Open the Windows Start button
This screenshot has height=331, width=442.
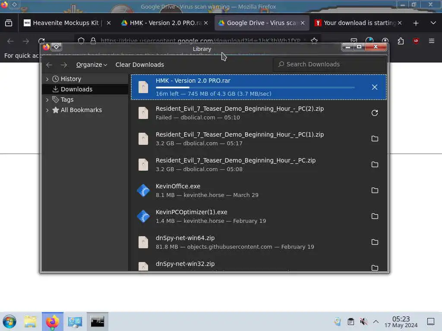pos(9,322)
